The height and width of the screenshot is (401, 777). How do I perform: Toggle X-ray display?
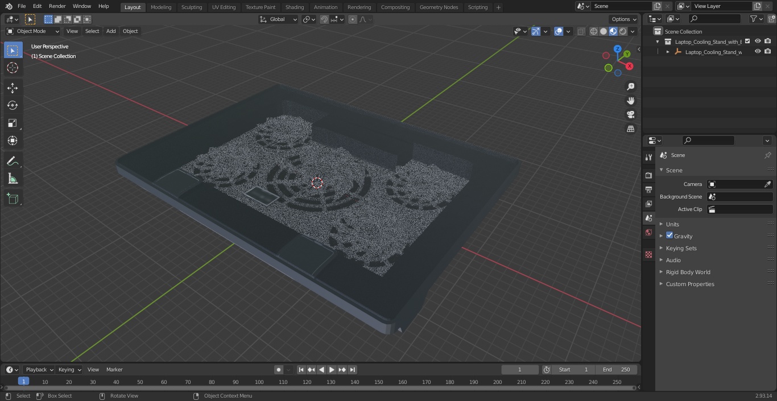(581, 31)
